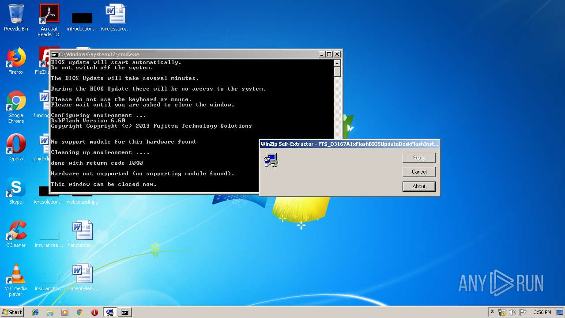Open the wirelessbro Word document
Viewport: 565px width, 318px height.
pyautogui.click(x=115, y=18)
